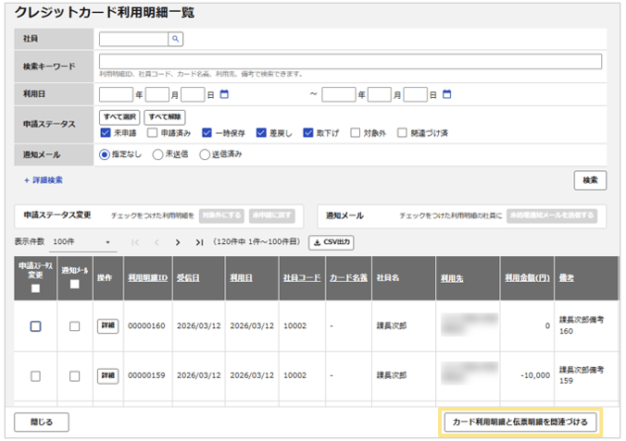This screenshot has width=626, height=441.
Task: Click the 未申請に戻す button
Action: (x=272, y=215)
